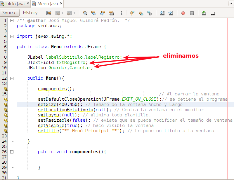The width and height of the screenshot is (234, 180).
Task: Select the Find Selection magnifier icon
Action: [85, 13]
